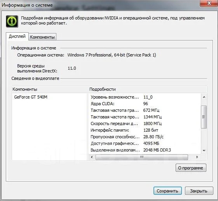Click the Операционная система label
The height and width of the screenshot is (201, 218).
pyautogui.click(x=40, y=55)
